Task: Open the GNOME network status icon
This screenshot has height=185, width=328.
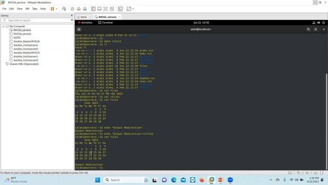Action: click(x=314, y=23)
